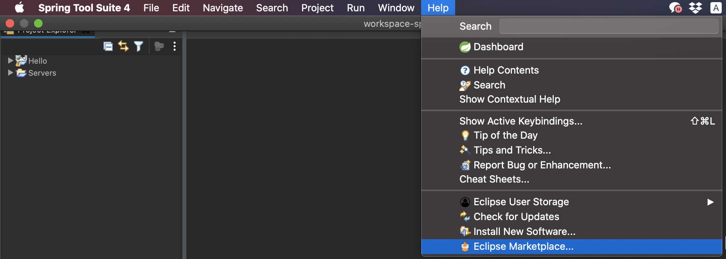Open the Spring Dashboard menu entry
The image size is (726, 259).
571,47
